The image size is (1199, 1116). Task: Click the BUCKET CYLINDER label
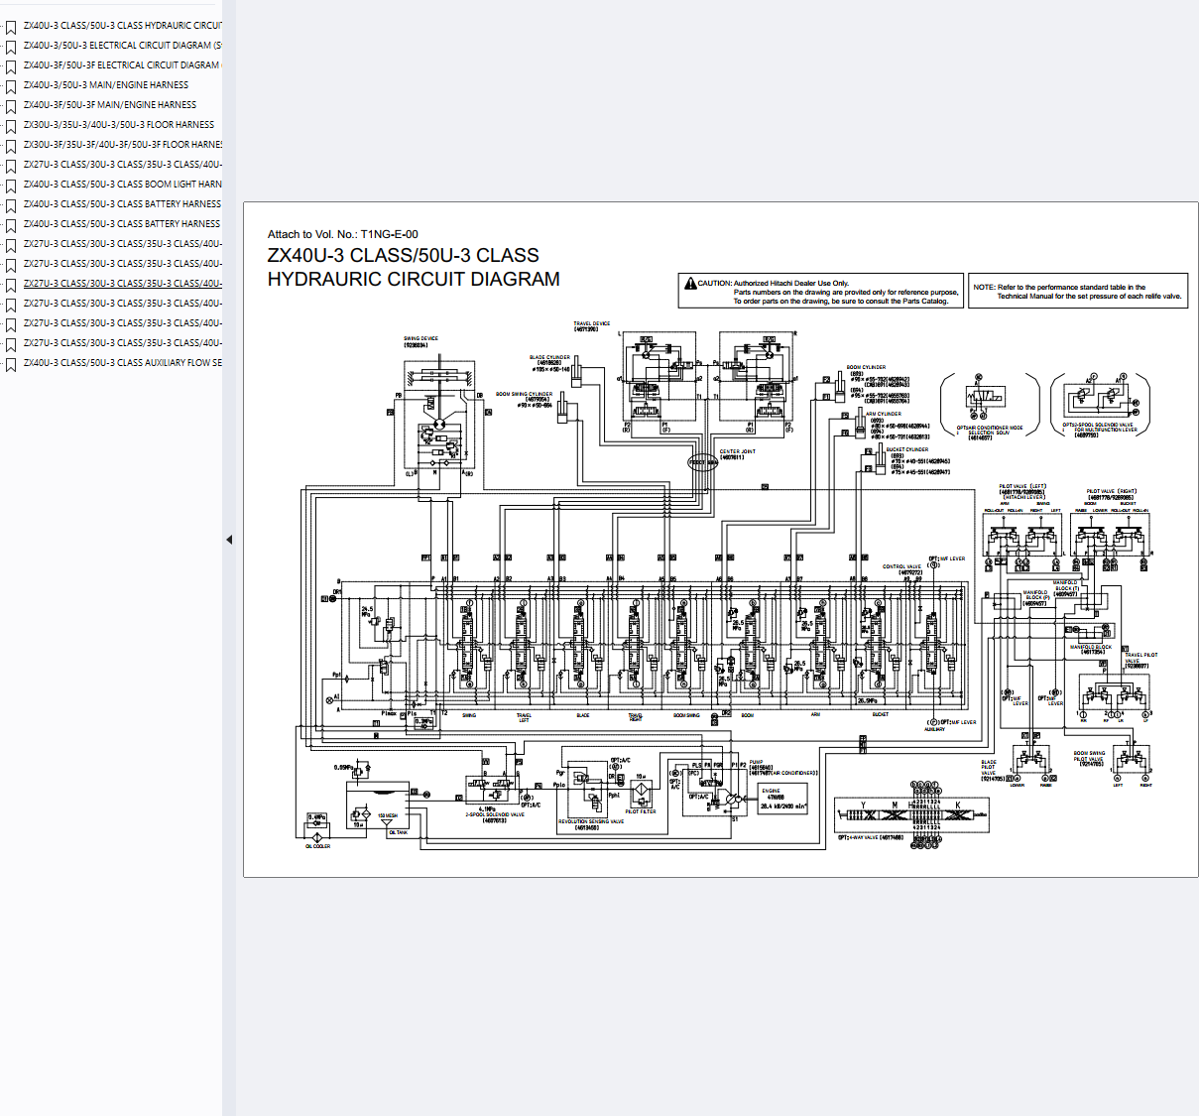tap(907, 450)
